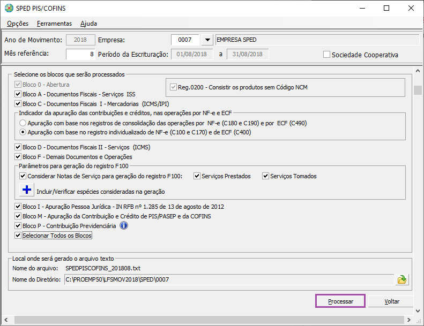Screen dimensions: 424x326
Task: Select apuração com registro individualizado NF-e option
Action: pos(23,132)
